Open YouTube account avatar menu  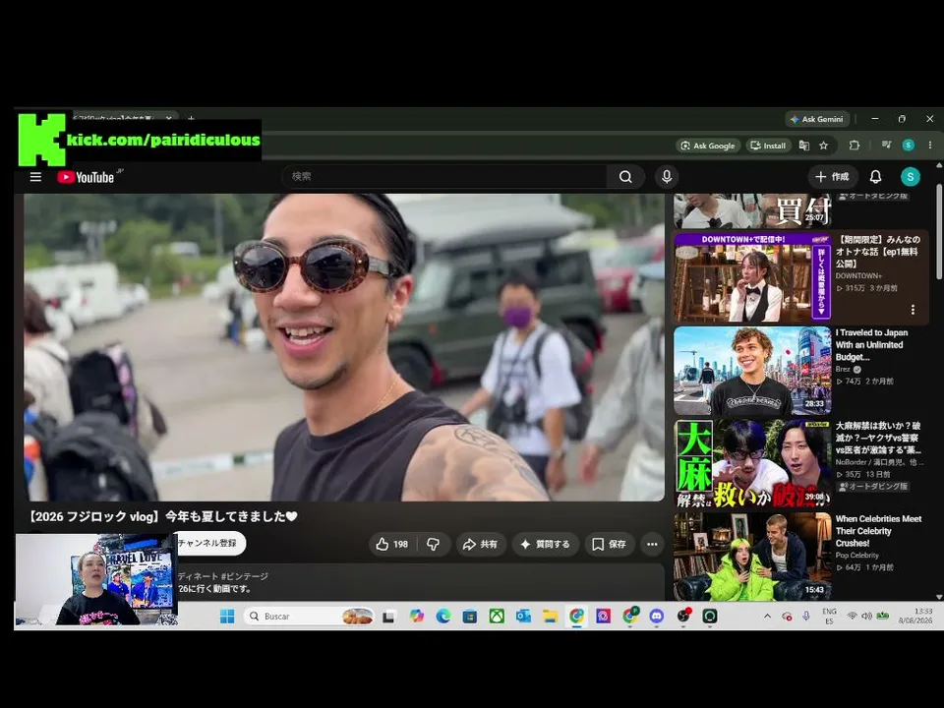911,177
